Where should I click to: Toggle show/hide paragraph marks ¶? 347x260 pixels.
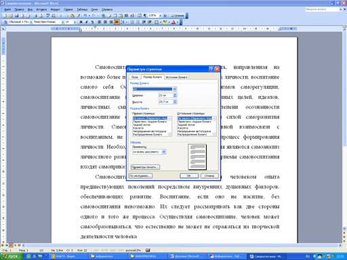(145, 16)
